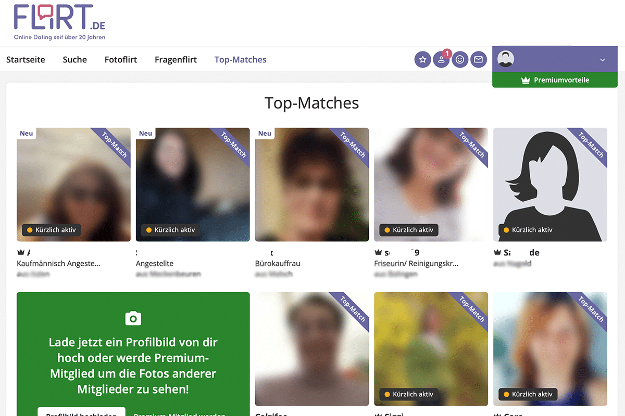This screenshot has height=416, width=625.
Task: Click the Premium-Mitglied werden link
Action: pyautogui.click(x=180, y=413)
